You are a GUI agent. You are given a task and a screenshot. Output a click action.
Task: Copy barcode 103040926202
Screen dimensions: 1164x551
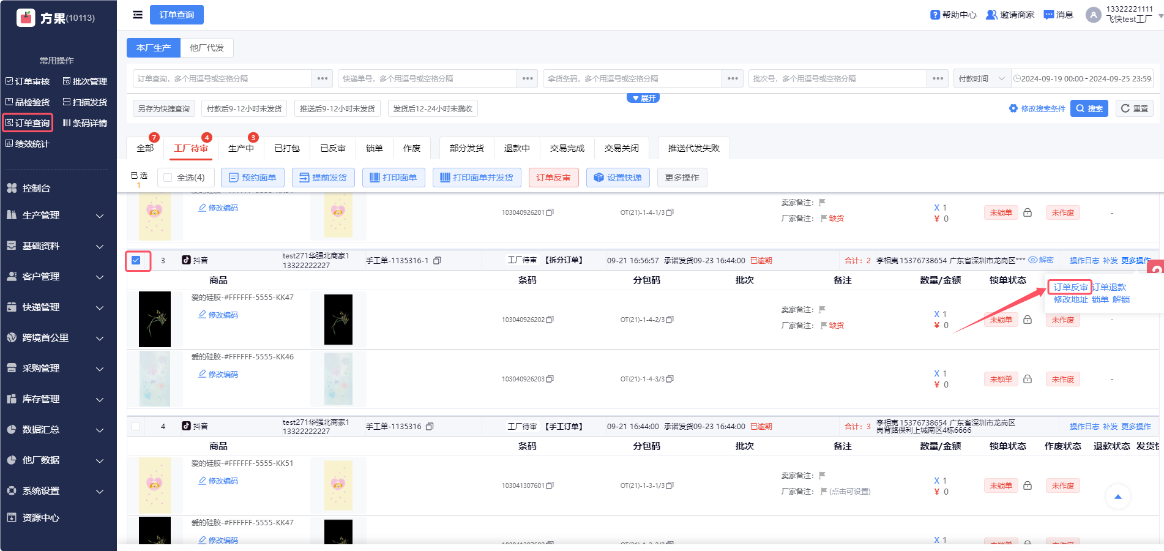coord(550,320)
